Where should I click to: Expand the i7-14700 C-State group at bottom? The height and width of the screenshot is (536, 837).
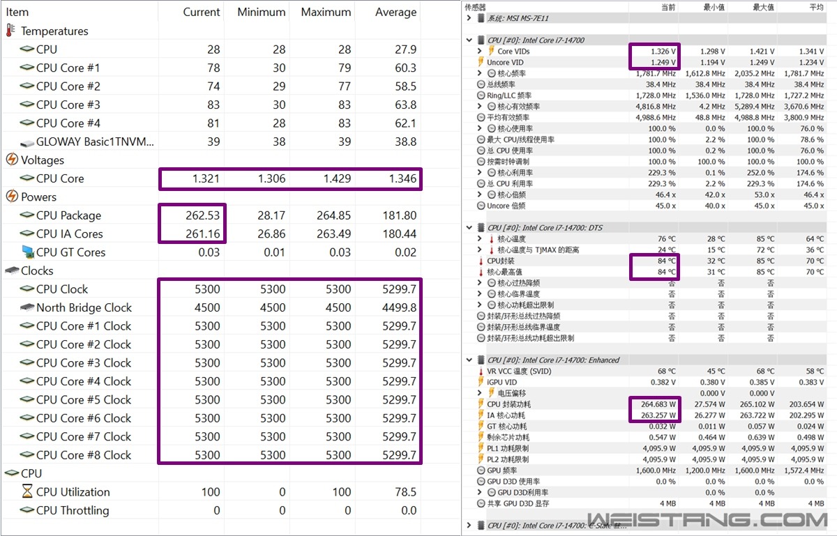[469, 526]
